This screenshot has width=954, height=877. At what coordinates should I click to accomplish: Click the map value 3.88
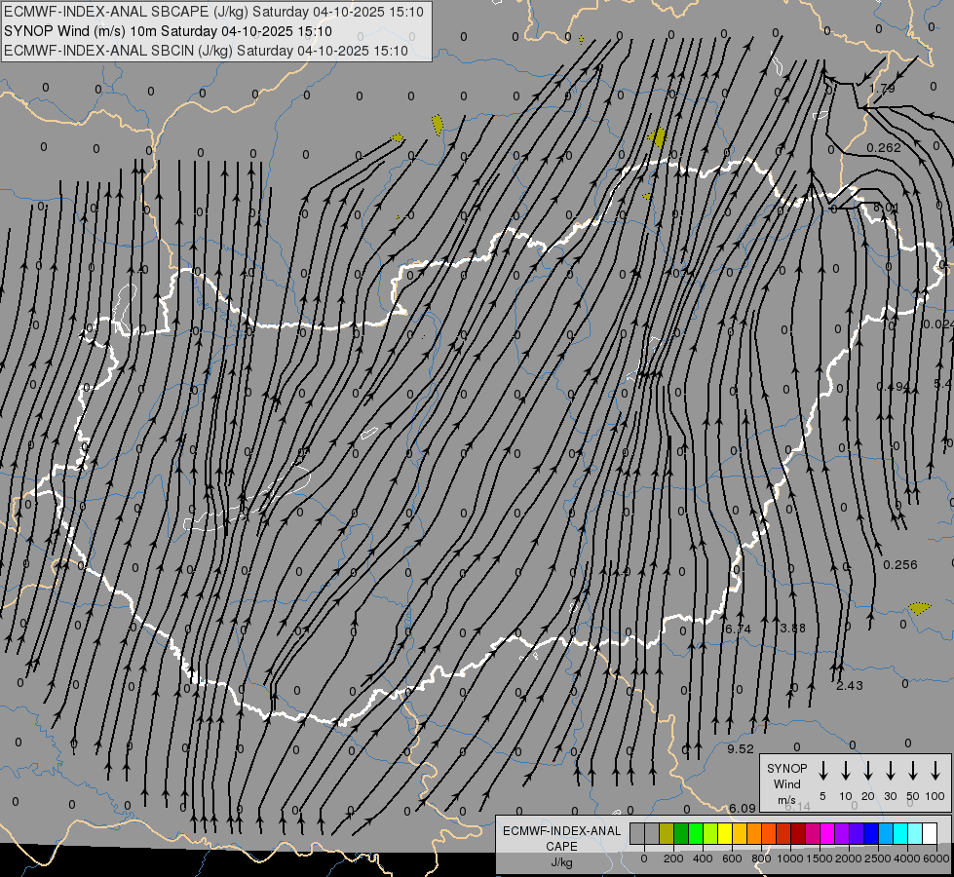click(793, 629)
